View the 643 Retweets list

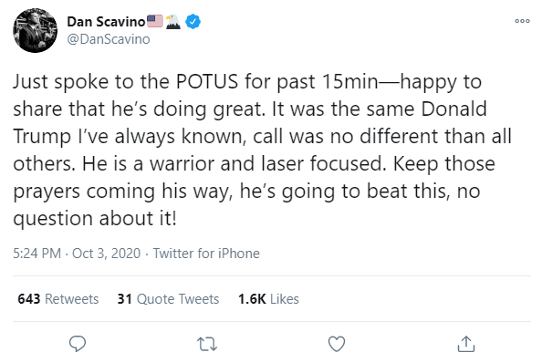tap(58, 299)
